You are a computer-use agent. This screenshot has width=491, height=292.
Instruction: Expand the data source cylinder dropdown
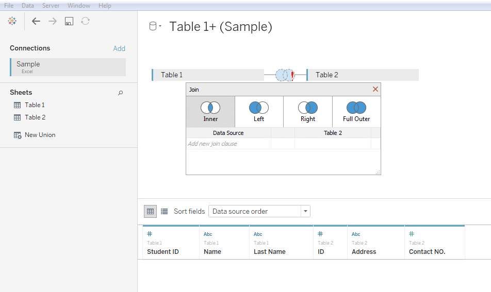click(155, 27)
